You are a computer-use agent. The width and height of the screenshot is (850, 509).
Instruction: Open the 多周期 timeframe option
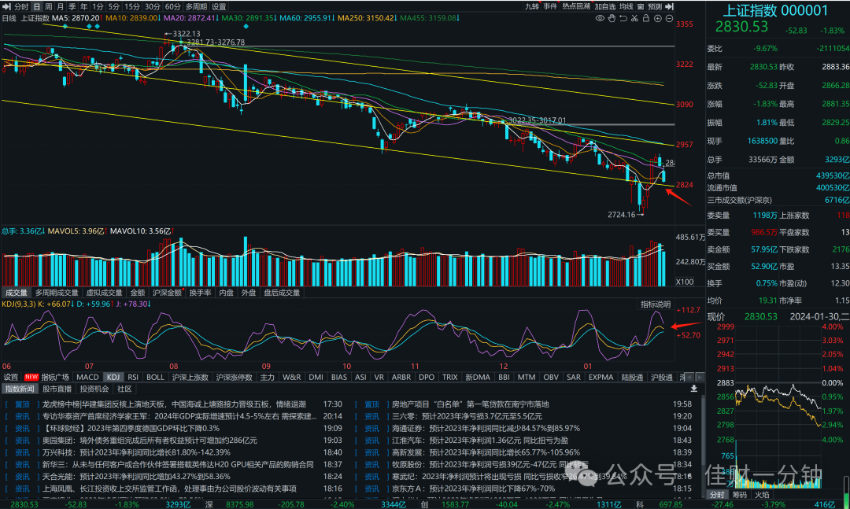pyautogui.click(x=196, y=6)
